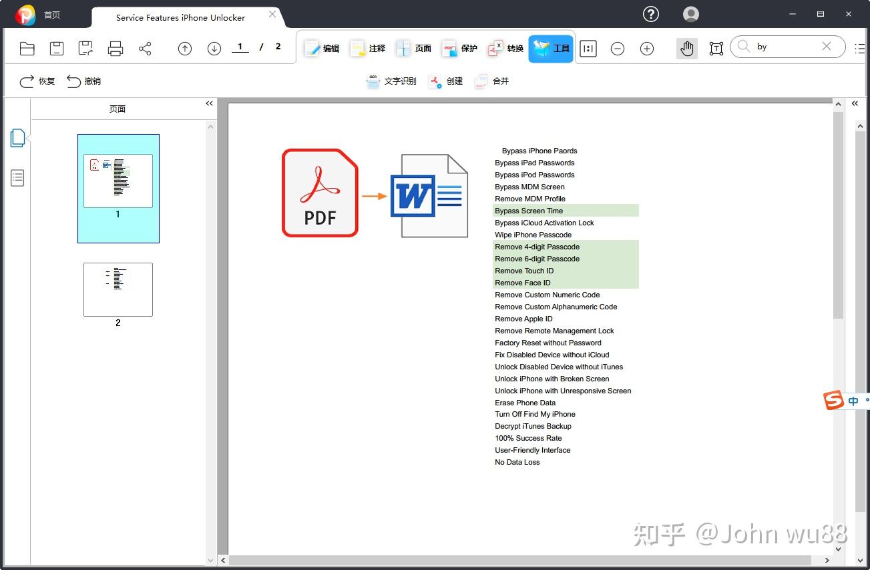Click the magnifier search icon

(x=744, y=47)
